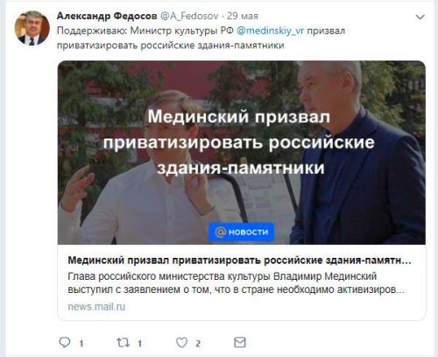The width and height of the screenshot is (438, 357).
Task: Open the Александр Федосов display name link
Action: pyautogui.click(x=107, y=16)
